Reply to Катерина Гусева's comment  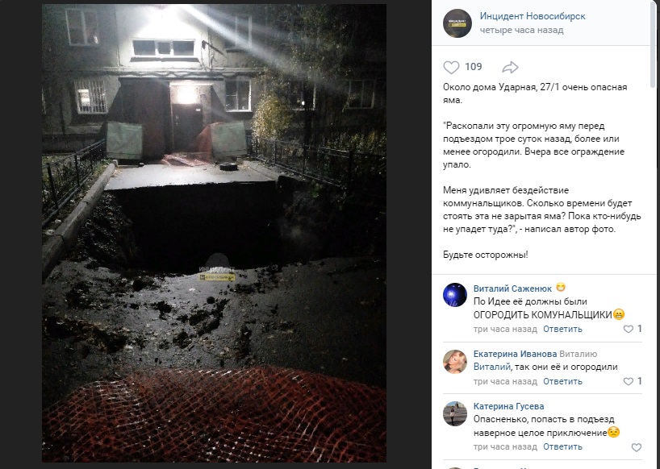point(562,446)
